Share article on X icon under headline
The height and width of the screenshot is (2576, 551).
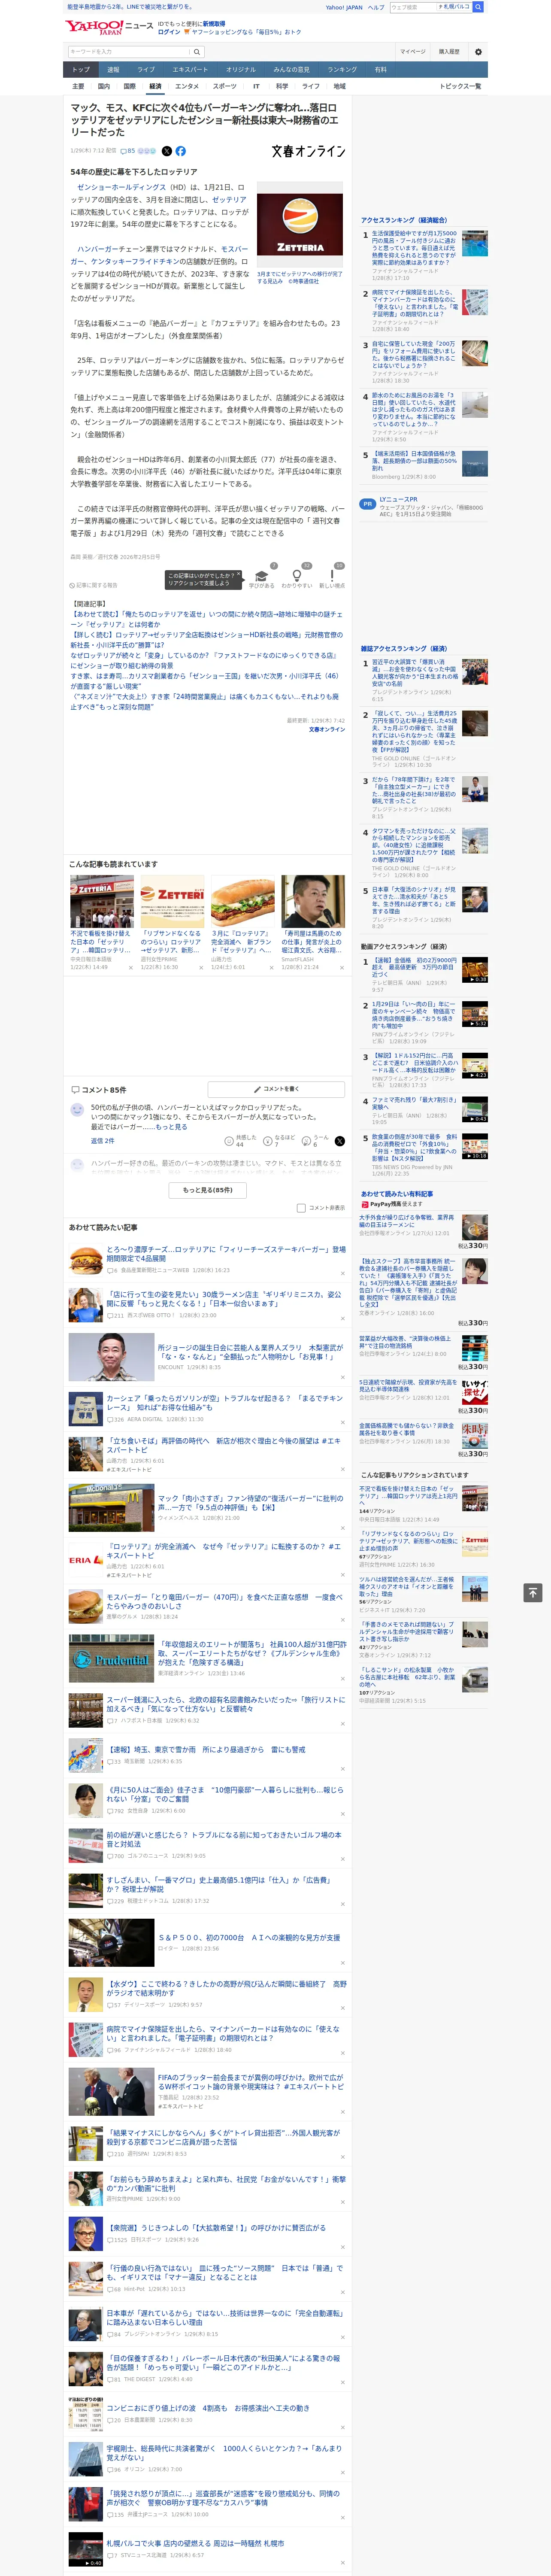167,151
